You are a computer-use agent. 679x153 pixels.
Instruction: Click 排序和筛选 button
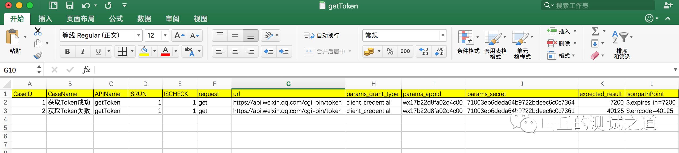[x=622, y=44]
